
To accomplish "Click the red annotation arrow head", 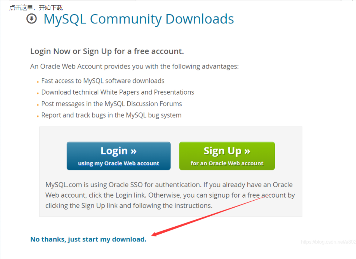I will point(154,234).
